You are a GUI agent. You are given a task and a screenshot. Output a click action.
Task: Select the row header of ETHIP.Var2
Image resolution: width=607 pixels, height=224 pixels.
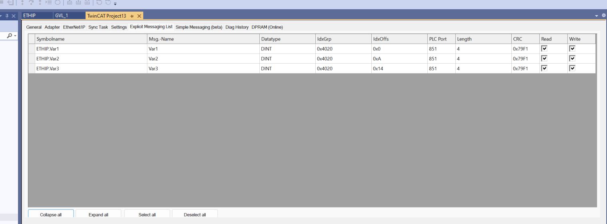(x=32, y=59)
